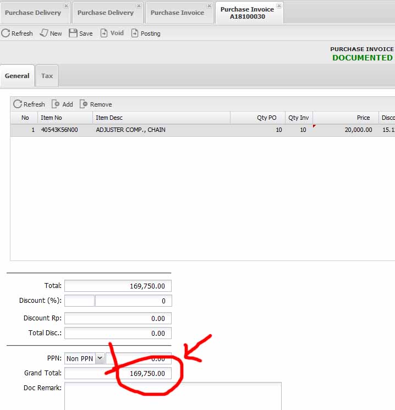
Task: Sort by the Item No column header
Action: (x=65, y=118)
